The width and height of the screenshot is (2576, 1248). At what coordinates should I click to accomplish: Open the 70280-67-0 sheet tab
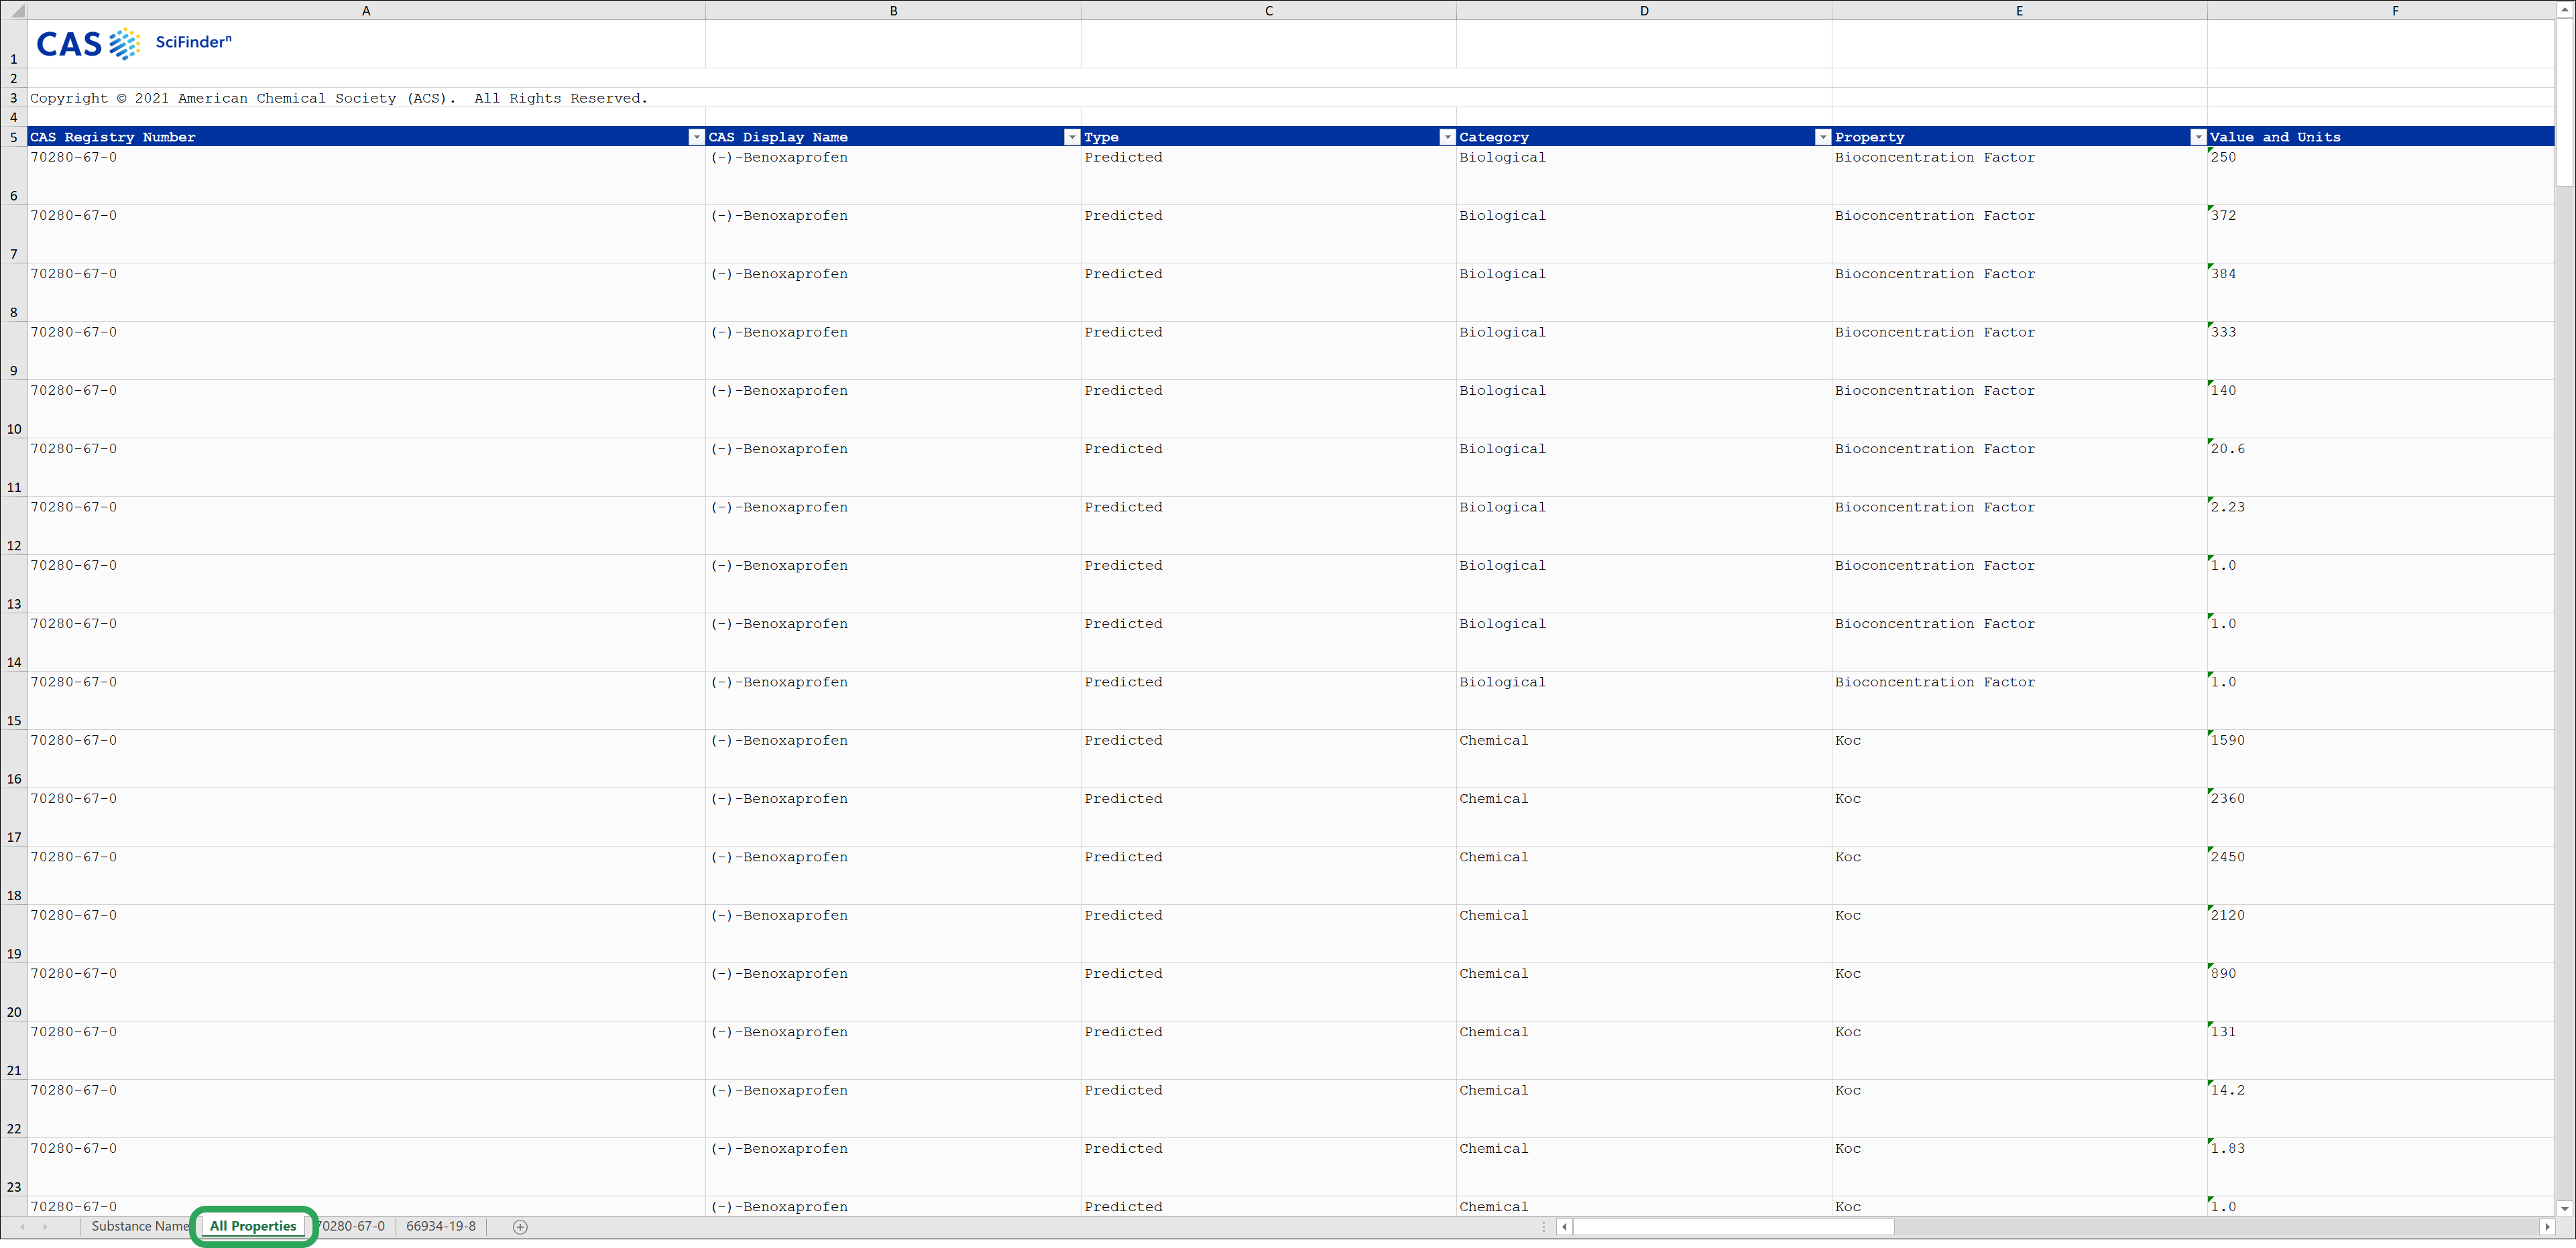(351, 1226)
